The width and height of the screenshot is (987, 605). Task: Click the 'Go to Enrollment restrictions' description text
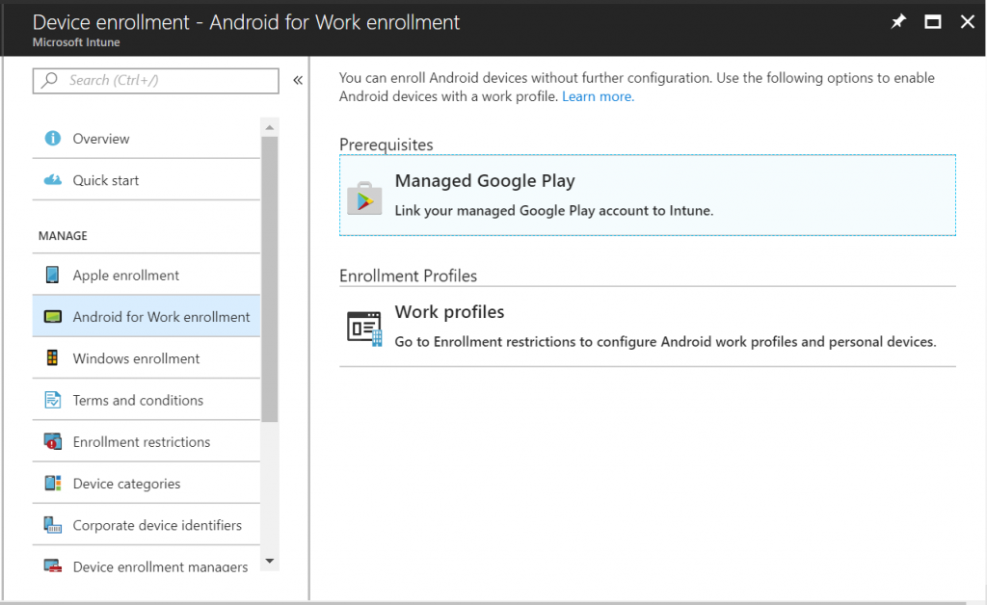tap(665, 341)
